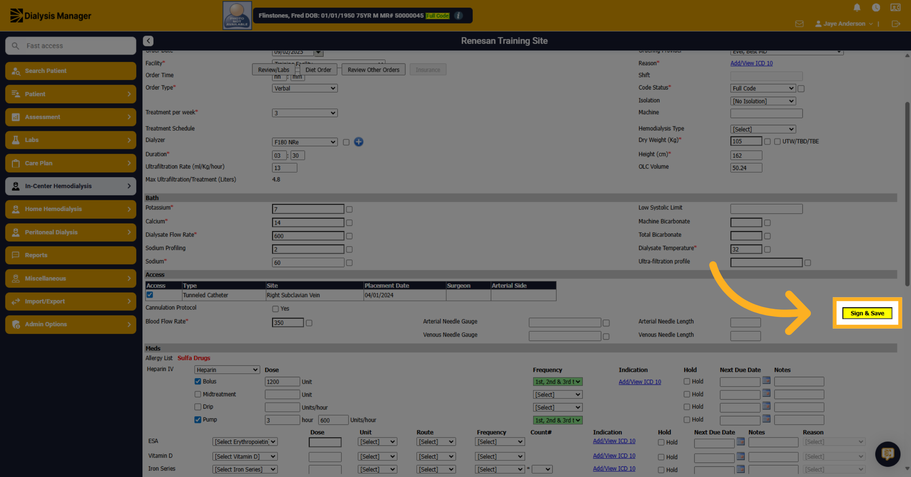Open calendar for Vitamin D next due date
The width and height of the screenshot is (911, 477).
741,456
